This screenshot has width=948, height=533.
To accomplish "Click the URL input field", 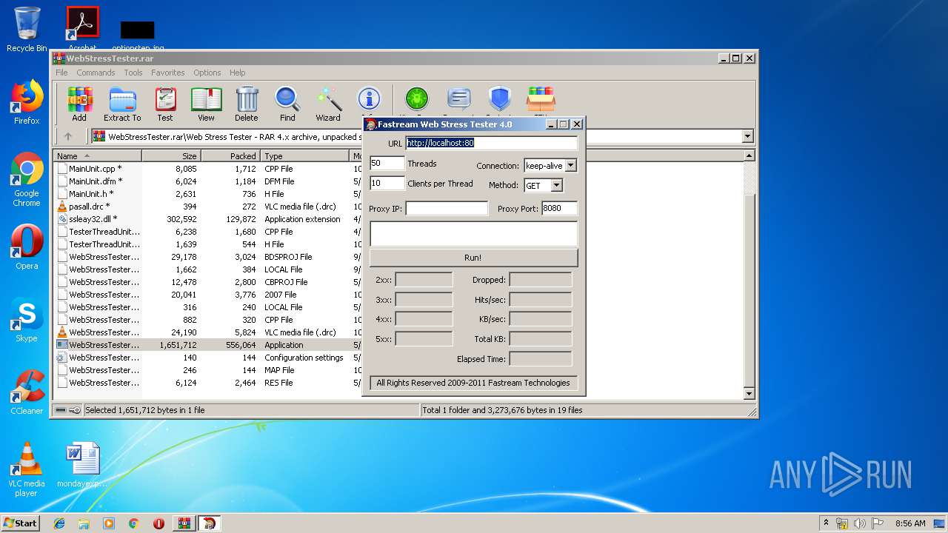I will point(492,143).
